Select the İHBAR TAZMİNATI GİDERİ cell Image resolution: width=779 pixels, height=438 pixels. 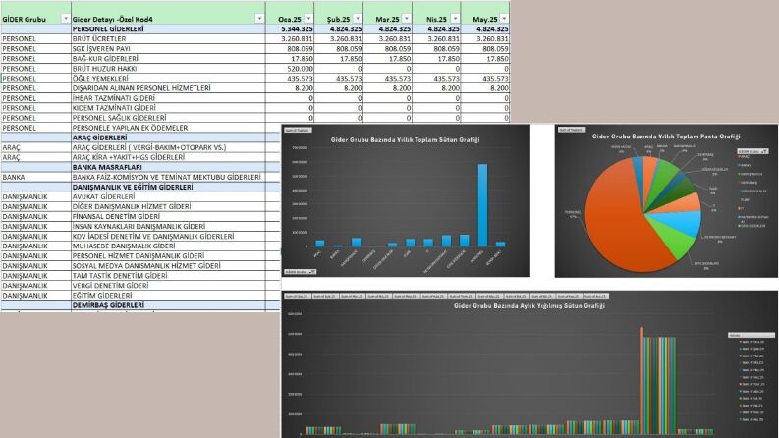click(x=168, y=98)
